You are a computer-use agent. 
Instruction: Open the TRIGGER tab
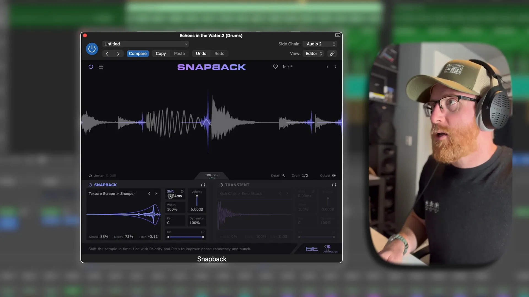coord(212,175)
